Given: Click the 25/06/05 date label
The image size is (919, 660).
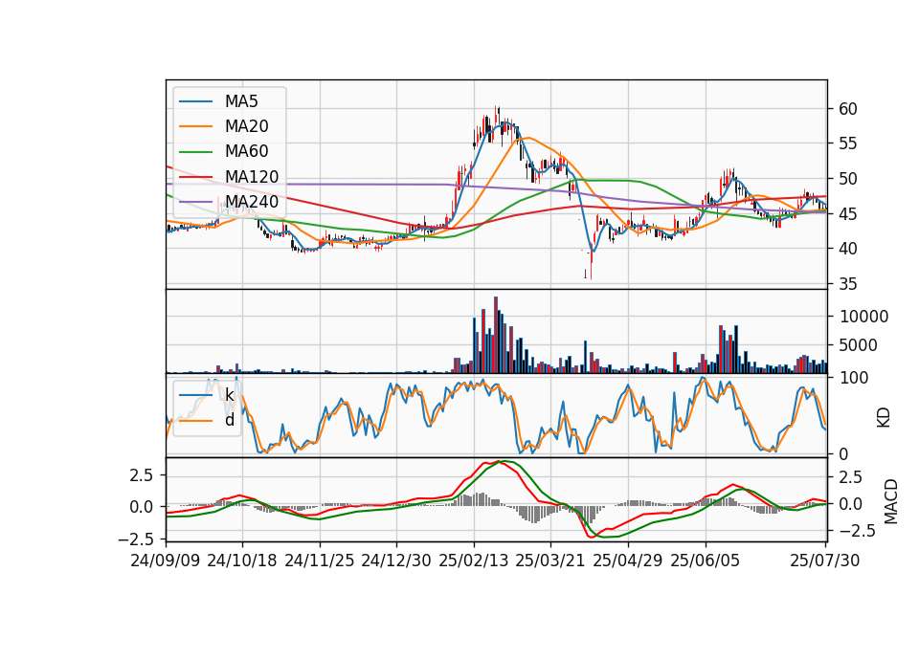Looking at the screenshot, I should click(x=706, y=561).
